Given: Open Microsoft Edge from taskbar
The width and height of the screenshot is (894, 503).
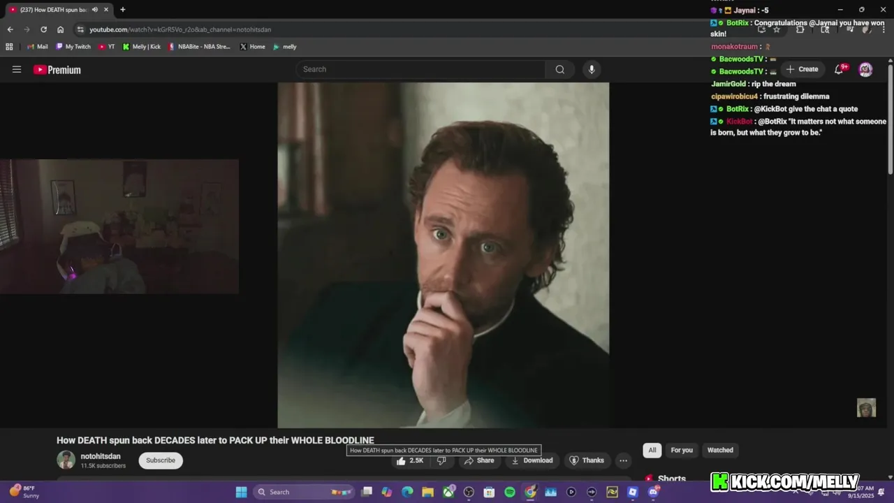Looking at the screenshot, I should (x=407, y=492).
